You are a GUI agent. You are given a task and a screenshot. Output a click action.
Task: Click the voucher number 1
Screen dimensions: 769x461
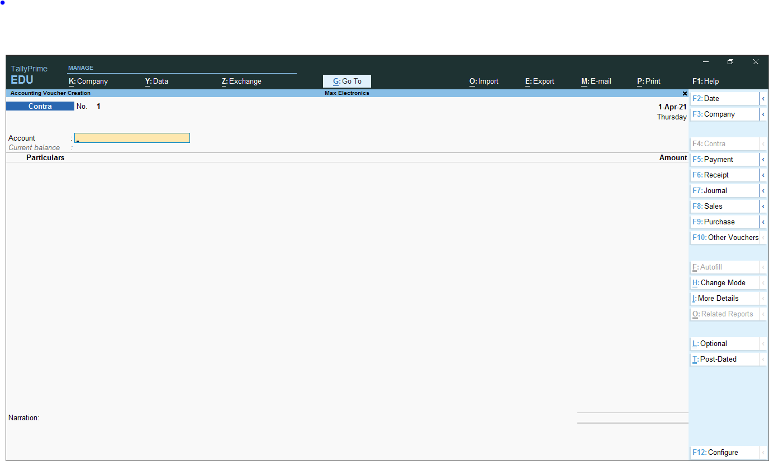(x=98, y=106)
